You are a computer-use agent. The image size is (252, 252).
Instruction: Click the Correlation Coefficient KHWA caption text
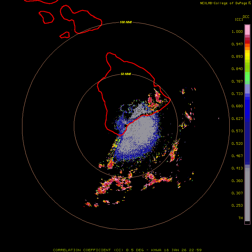(127, 250)
